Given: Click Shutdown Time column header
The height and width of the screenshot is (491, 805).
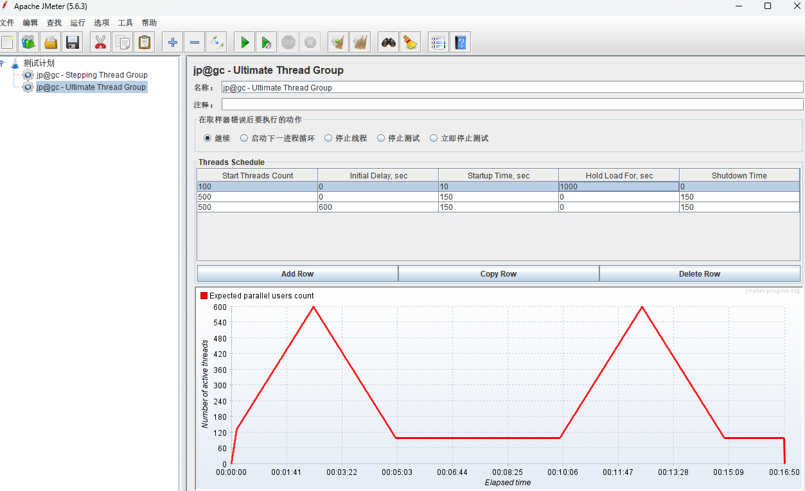Looking at the screenshot, I should click(x=739, y=175).
